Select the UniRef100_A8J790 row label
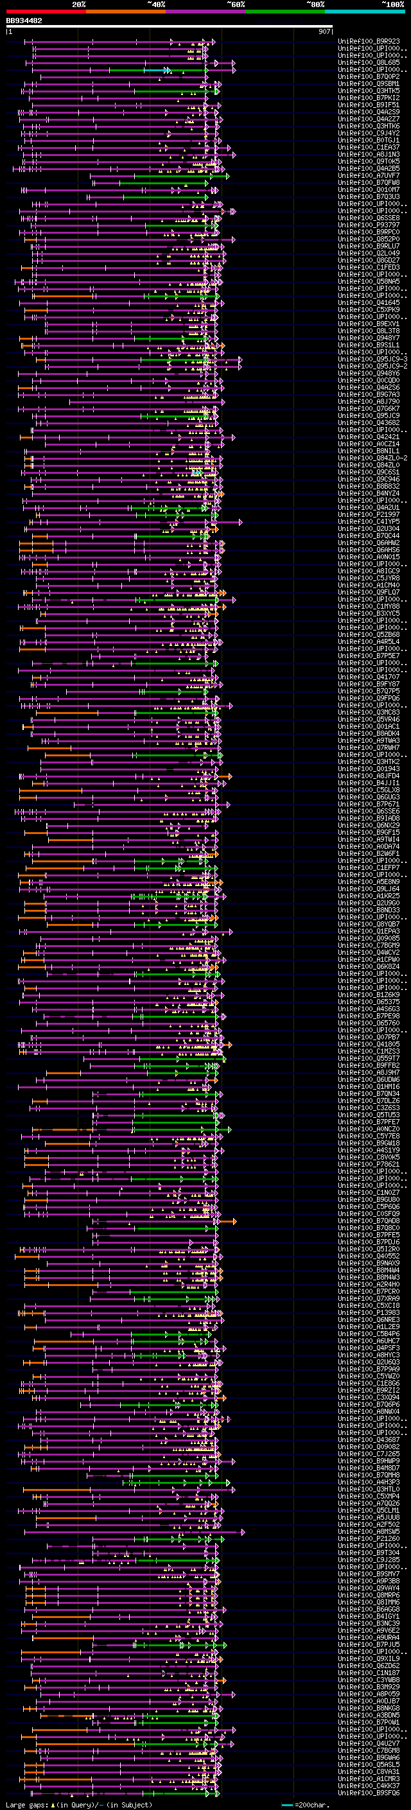The height and width of the screenshot is (1810, 411). click(369, 401)
